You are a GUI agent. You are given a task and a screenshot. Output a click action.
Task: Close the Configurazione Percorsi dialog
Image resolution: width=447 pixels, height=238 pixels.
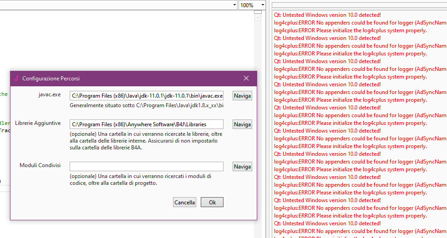coord(246,78)
